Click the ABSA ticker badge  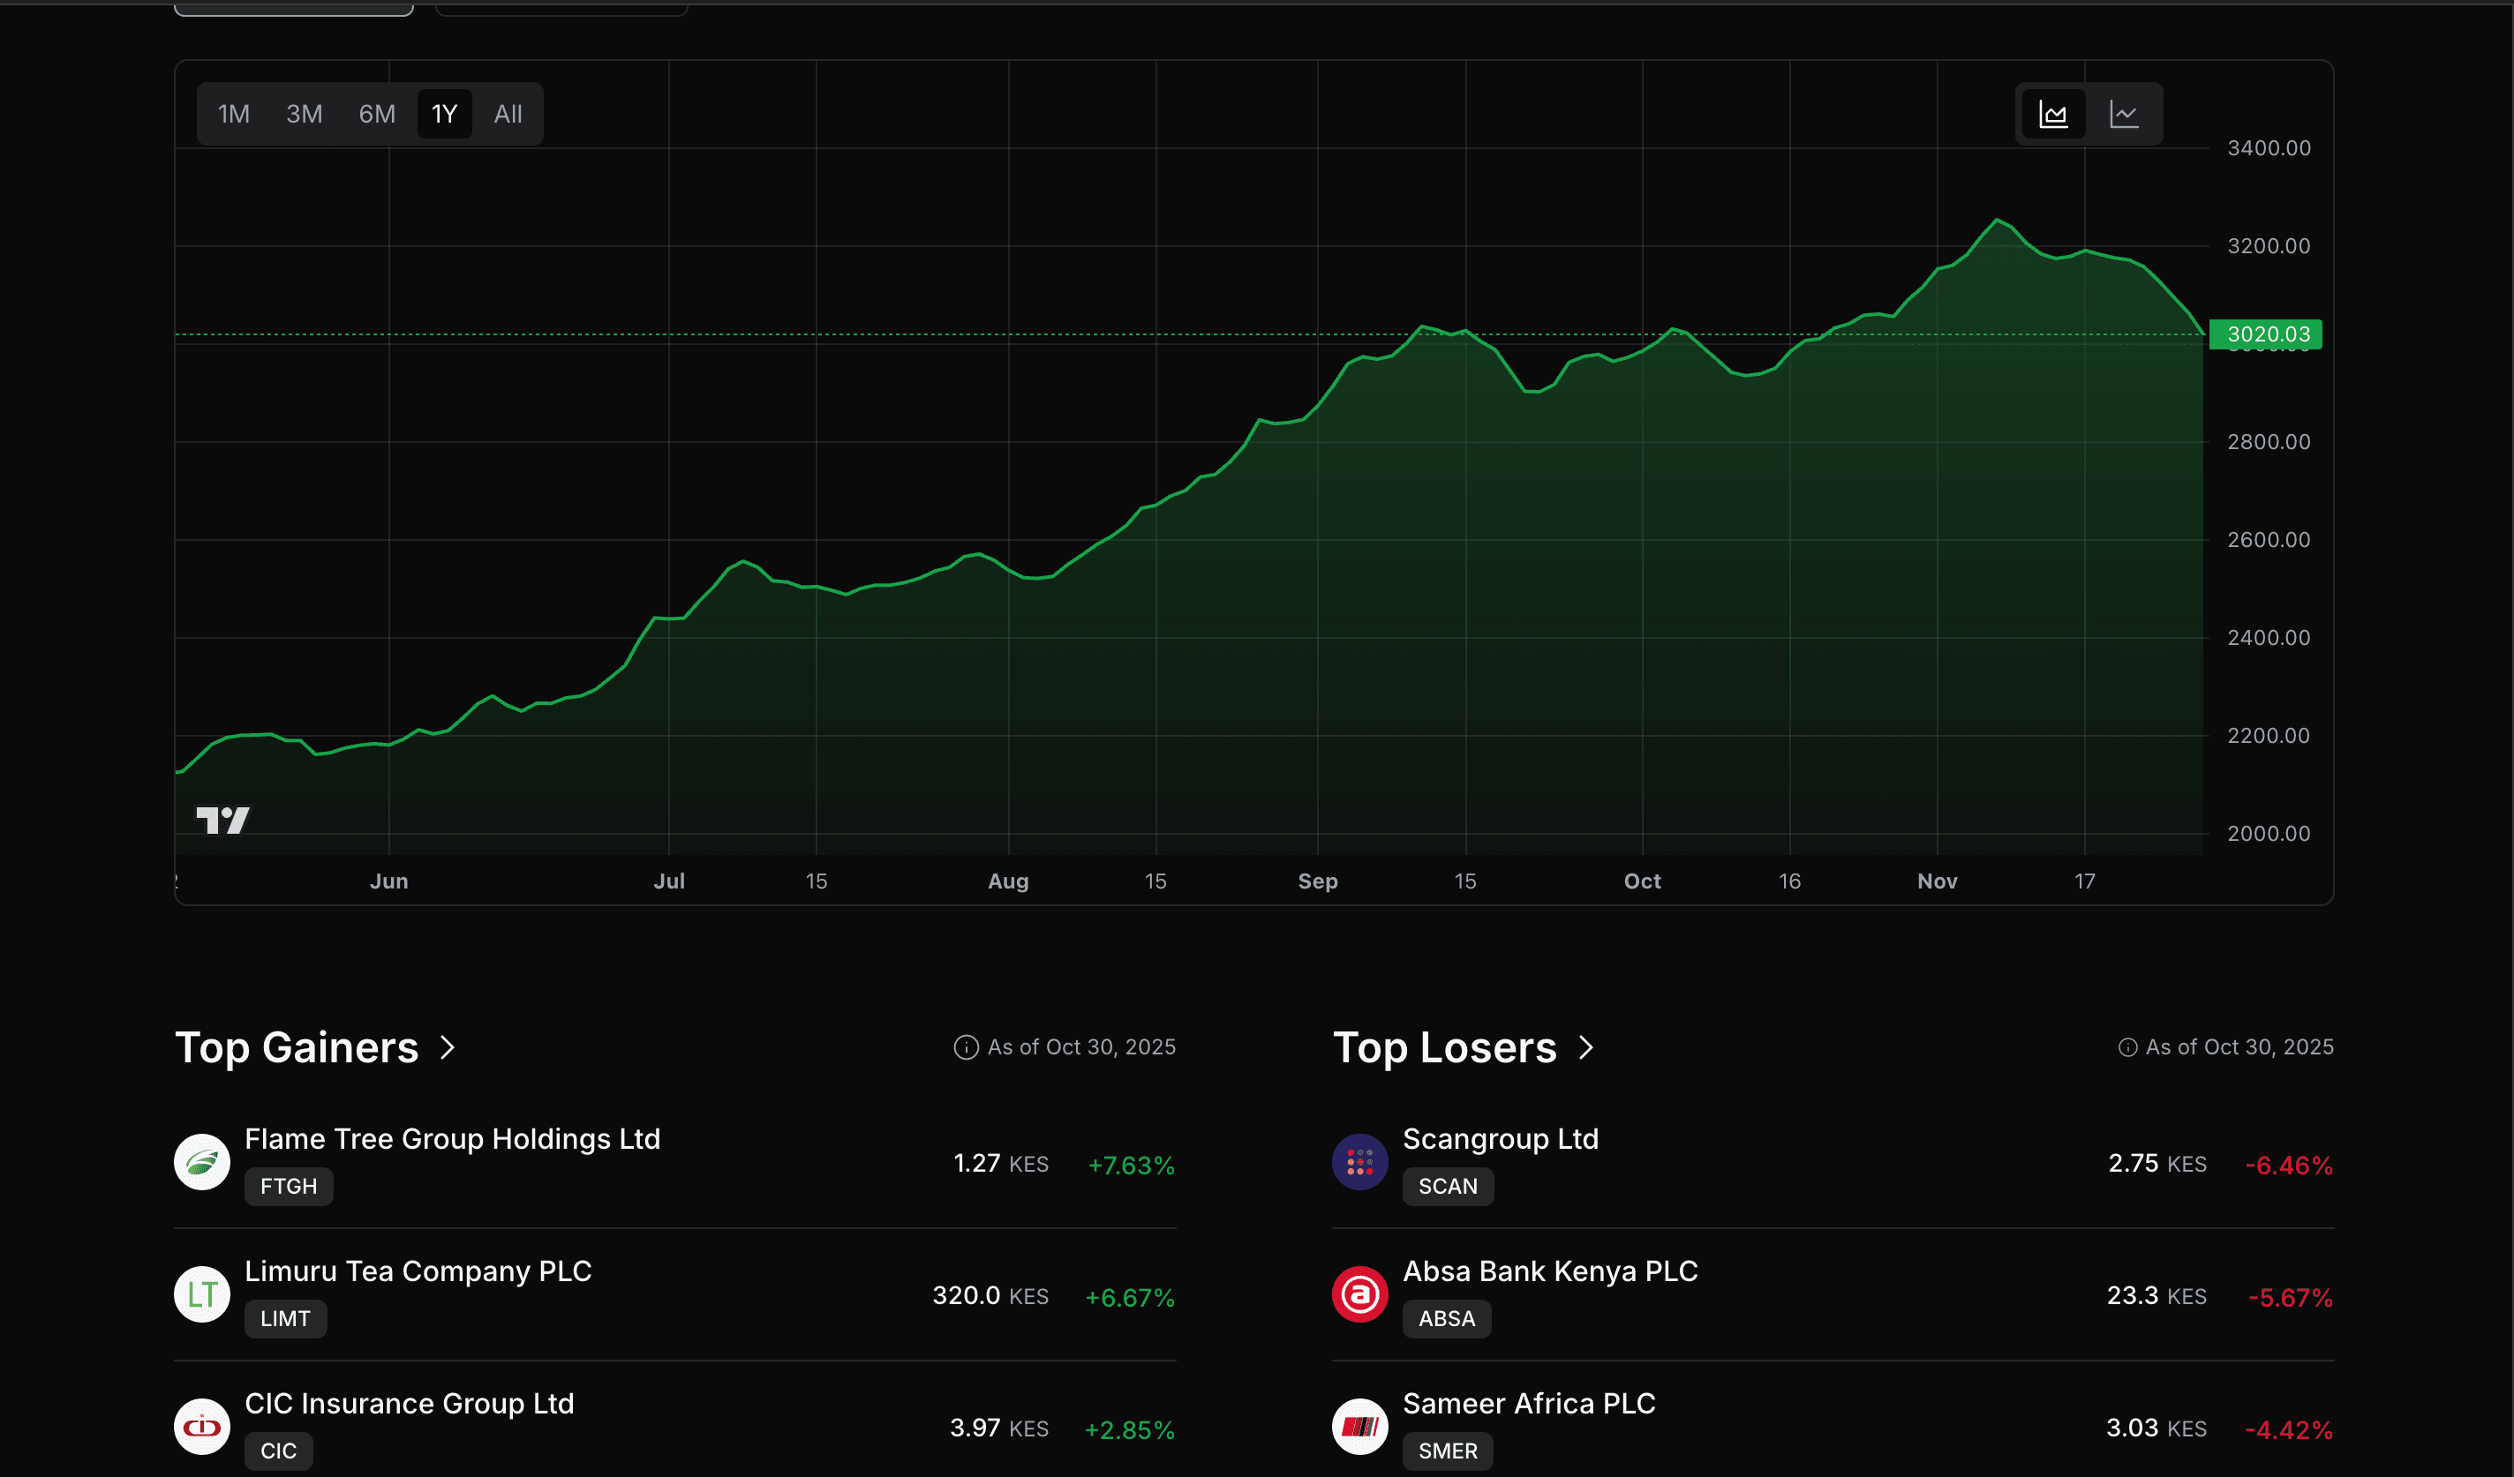point(1447,1319)
